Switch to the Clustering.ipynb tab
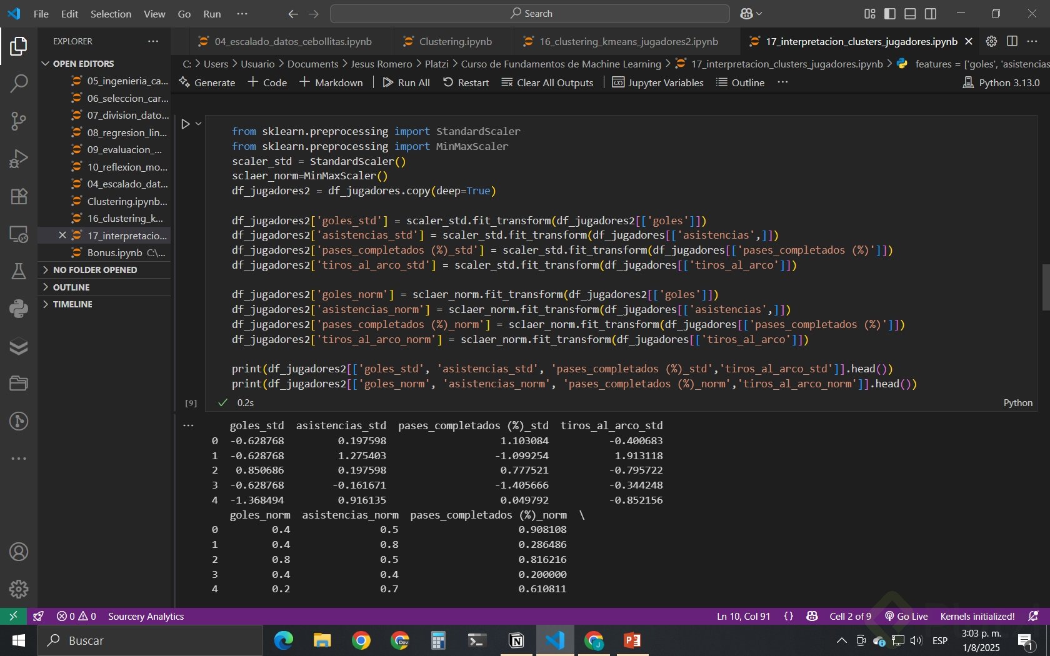This screenshot has width=1050, height=656. [x=455, y=41]
